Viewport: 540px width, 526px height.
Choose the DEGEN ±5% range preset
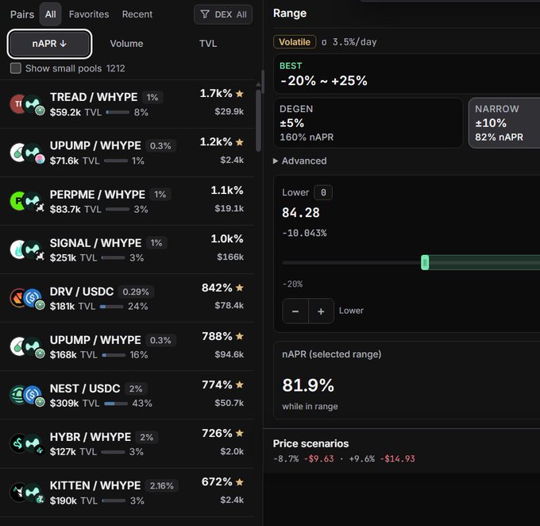pos(368,123)
